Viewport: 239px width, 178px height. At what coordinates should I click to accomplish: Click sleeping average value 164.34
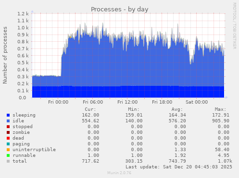pyautogui.click(x=177, y=115)
